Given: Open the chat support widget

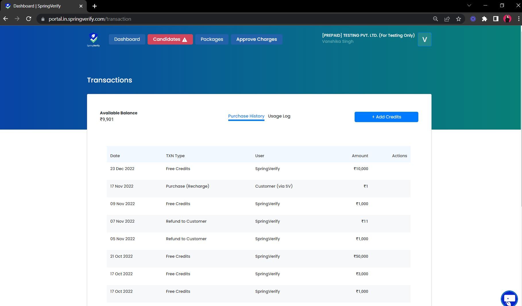Looking at the screenshot, I should click(x=509, y=299).
